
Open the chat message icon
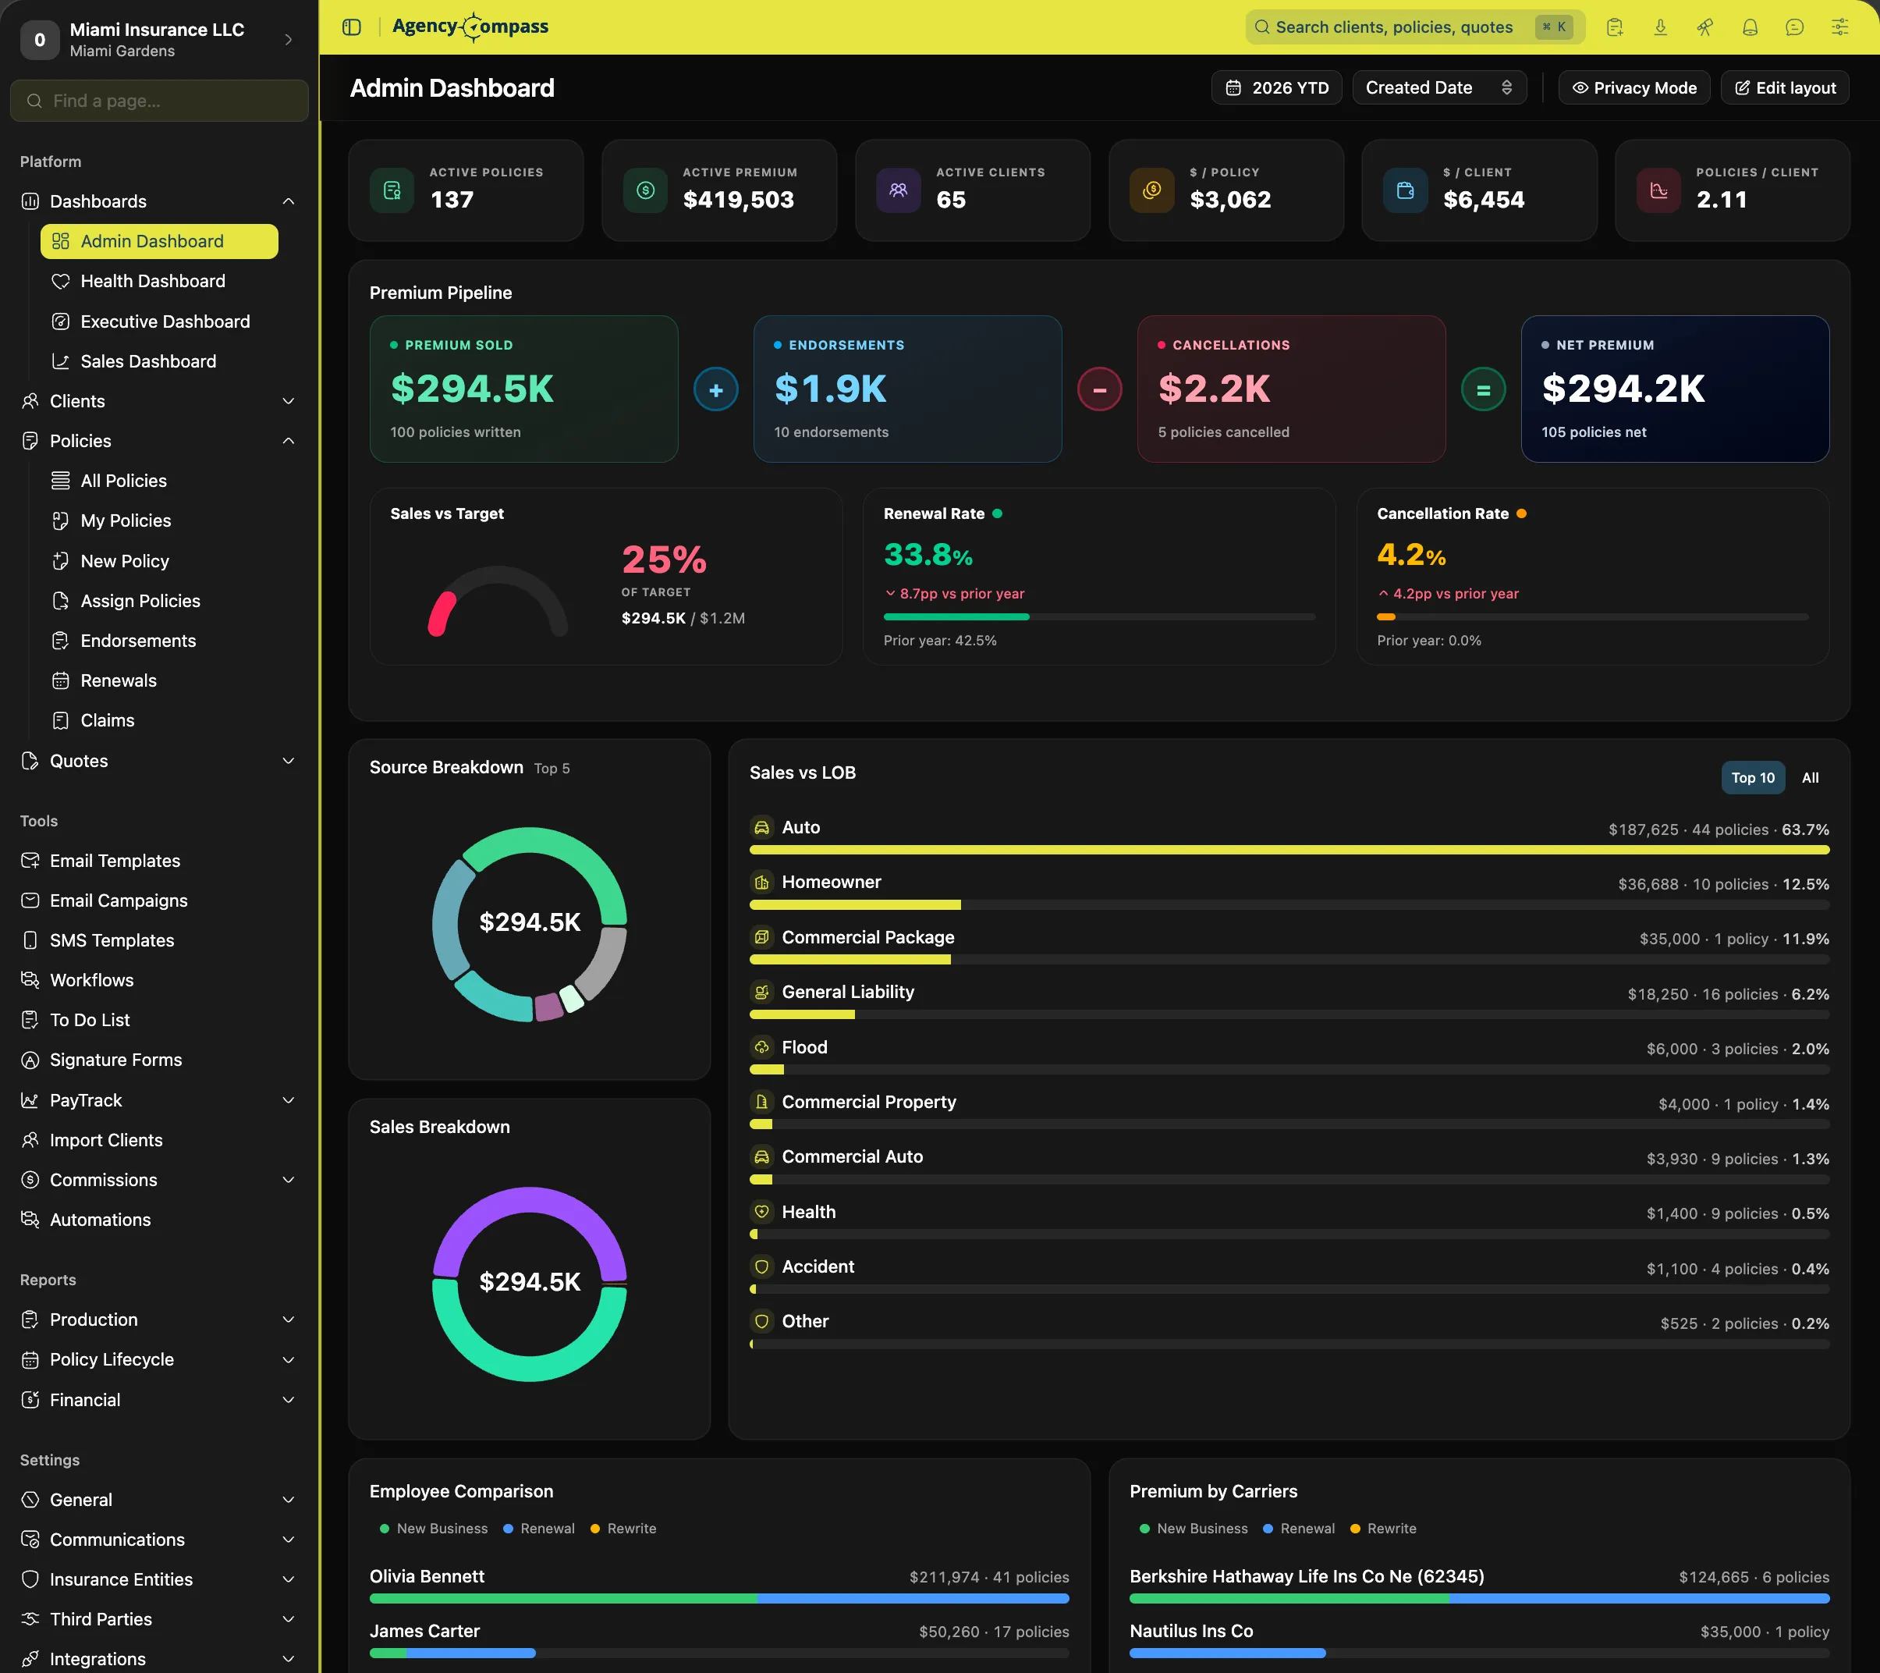pos(1794,27)
